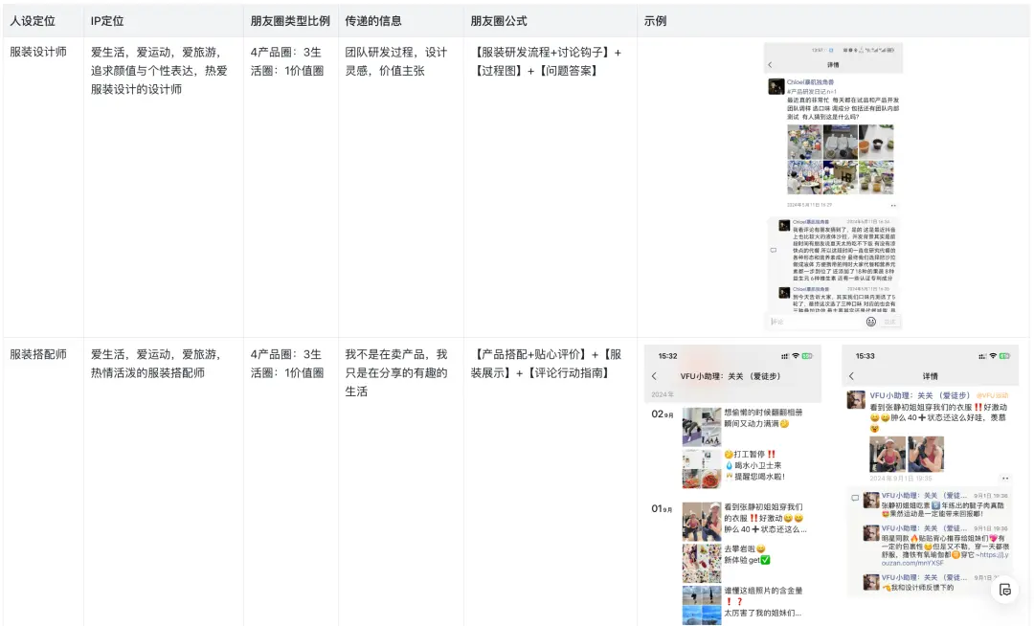Select the 详情 title bar
Viewport: 1034px width, 626px height.
930,376
